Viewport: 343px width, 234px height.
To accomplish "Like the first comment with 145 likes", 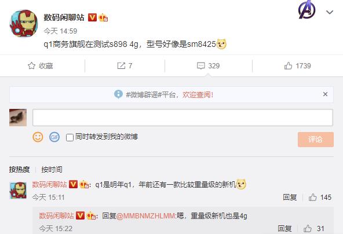I will coord(313,198).
